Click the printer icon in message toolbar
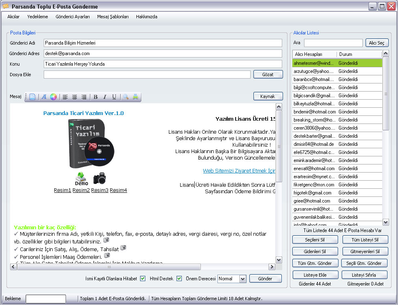The image size is (398, 305). [x=135, y=97]
